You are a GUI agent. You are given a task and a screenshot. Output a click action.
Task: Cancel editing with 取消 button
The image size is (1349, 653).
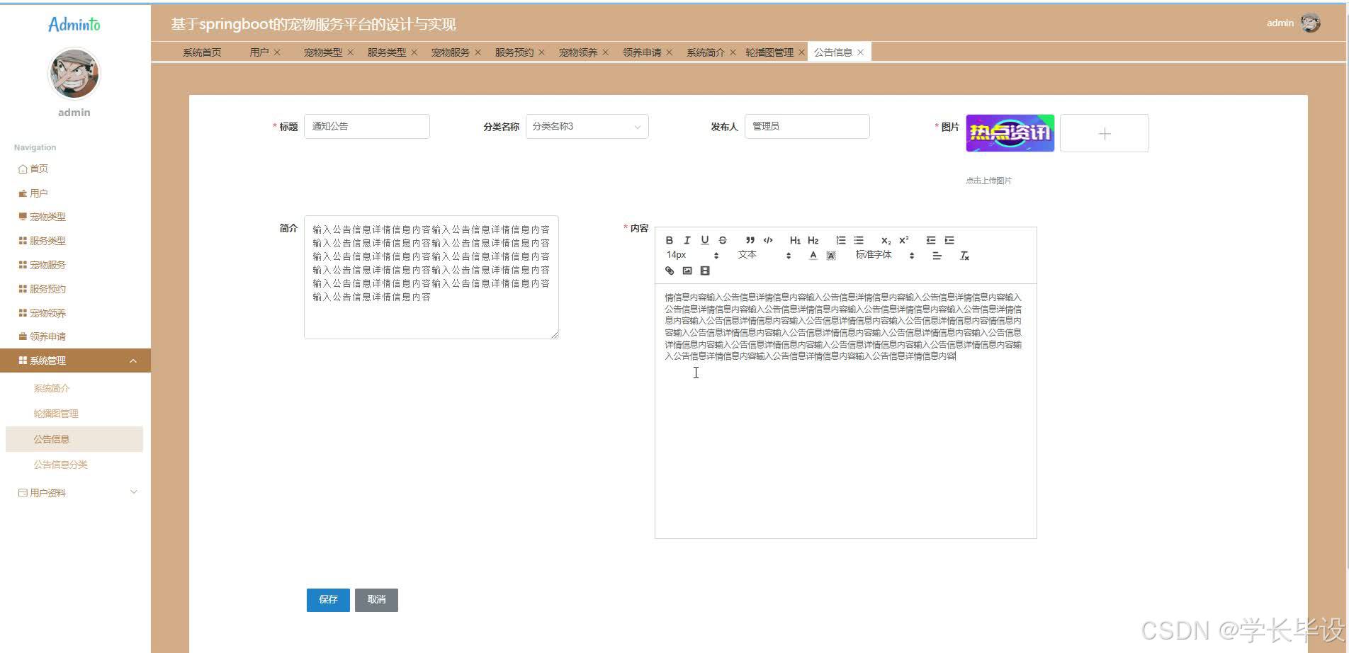[x=376, y=600]
